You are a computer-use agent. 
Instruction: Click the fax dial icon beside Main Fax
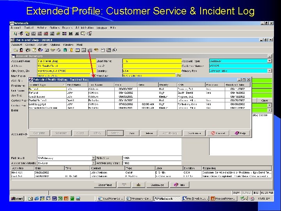point(179,75)
